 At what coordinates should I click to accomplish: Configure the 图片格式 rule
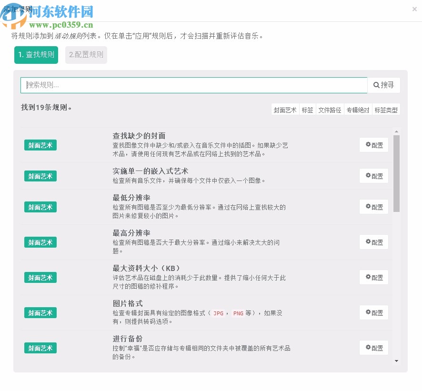point(374,313)
